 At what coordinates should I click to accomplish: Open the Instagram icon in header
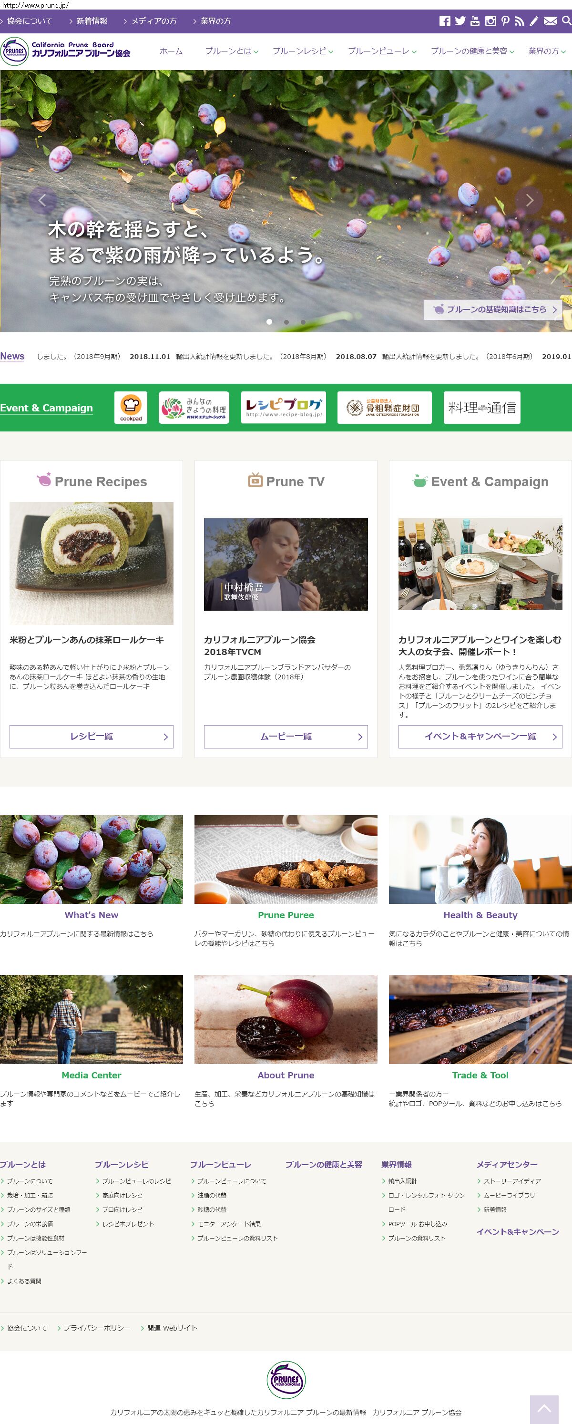click(490, 21)
